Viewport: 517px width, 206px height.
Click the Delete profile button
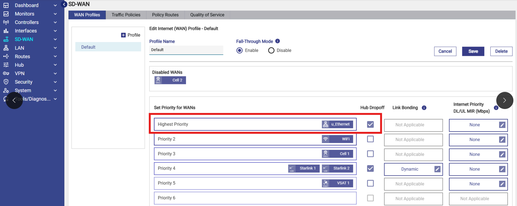(x=501, y=51)
